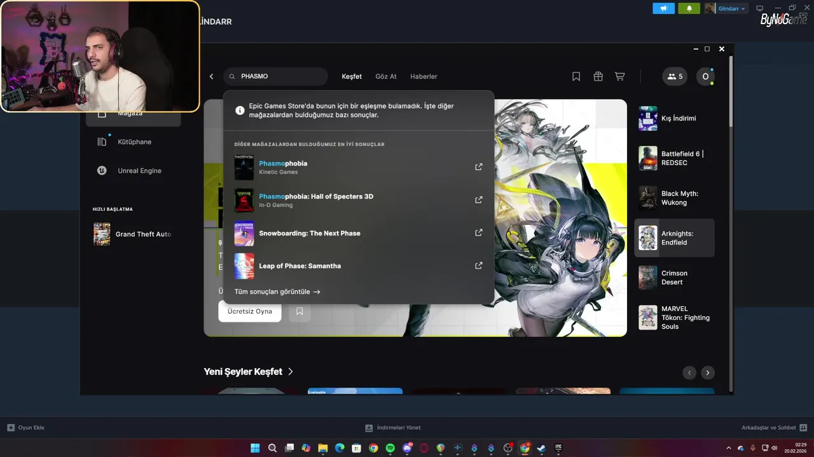
Task: Switch to the Keşfet tab
Action: tap(352, 76)
